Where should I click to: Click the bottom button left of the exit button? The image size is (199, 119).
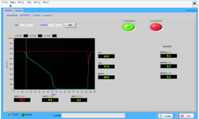click(x=166, y=116)
